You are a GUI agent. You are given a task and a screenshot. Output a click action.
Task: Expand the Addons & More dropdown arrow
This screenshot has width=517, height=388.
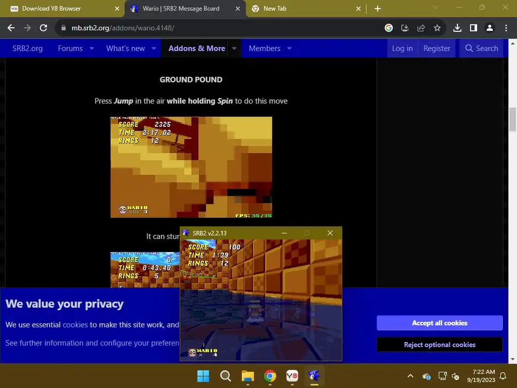click(234, 48)
